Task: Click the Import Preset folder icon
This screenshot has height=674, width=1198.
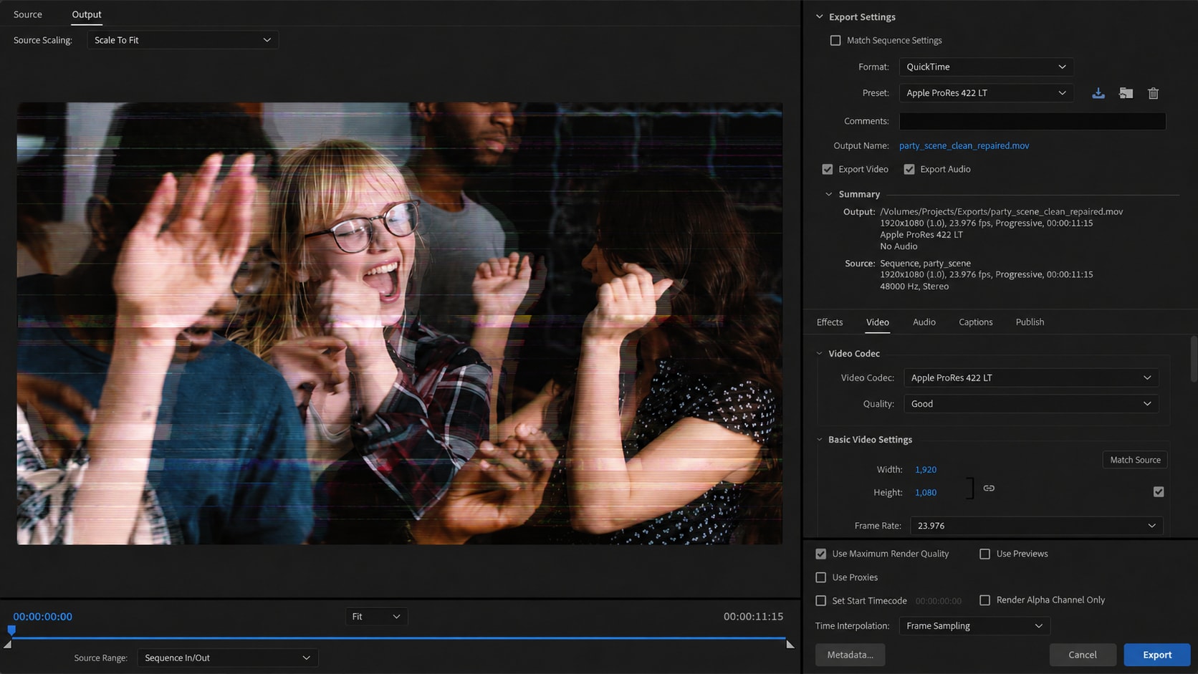Action: (x=1126, y=93)
